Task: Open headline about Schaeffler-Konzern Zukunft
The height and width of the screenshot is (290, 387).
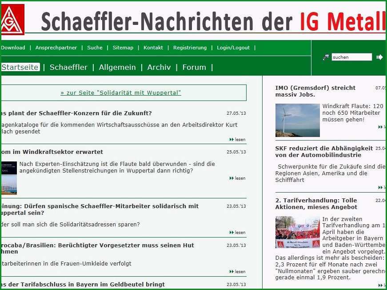Action: coord(76,113)
